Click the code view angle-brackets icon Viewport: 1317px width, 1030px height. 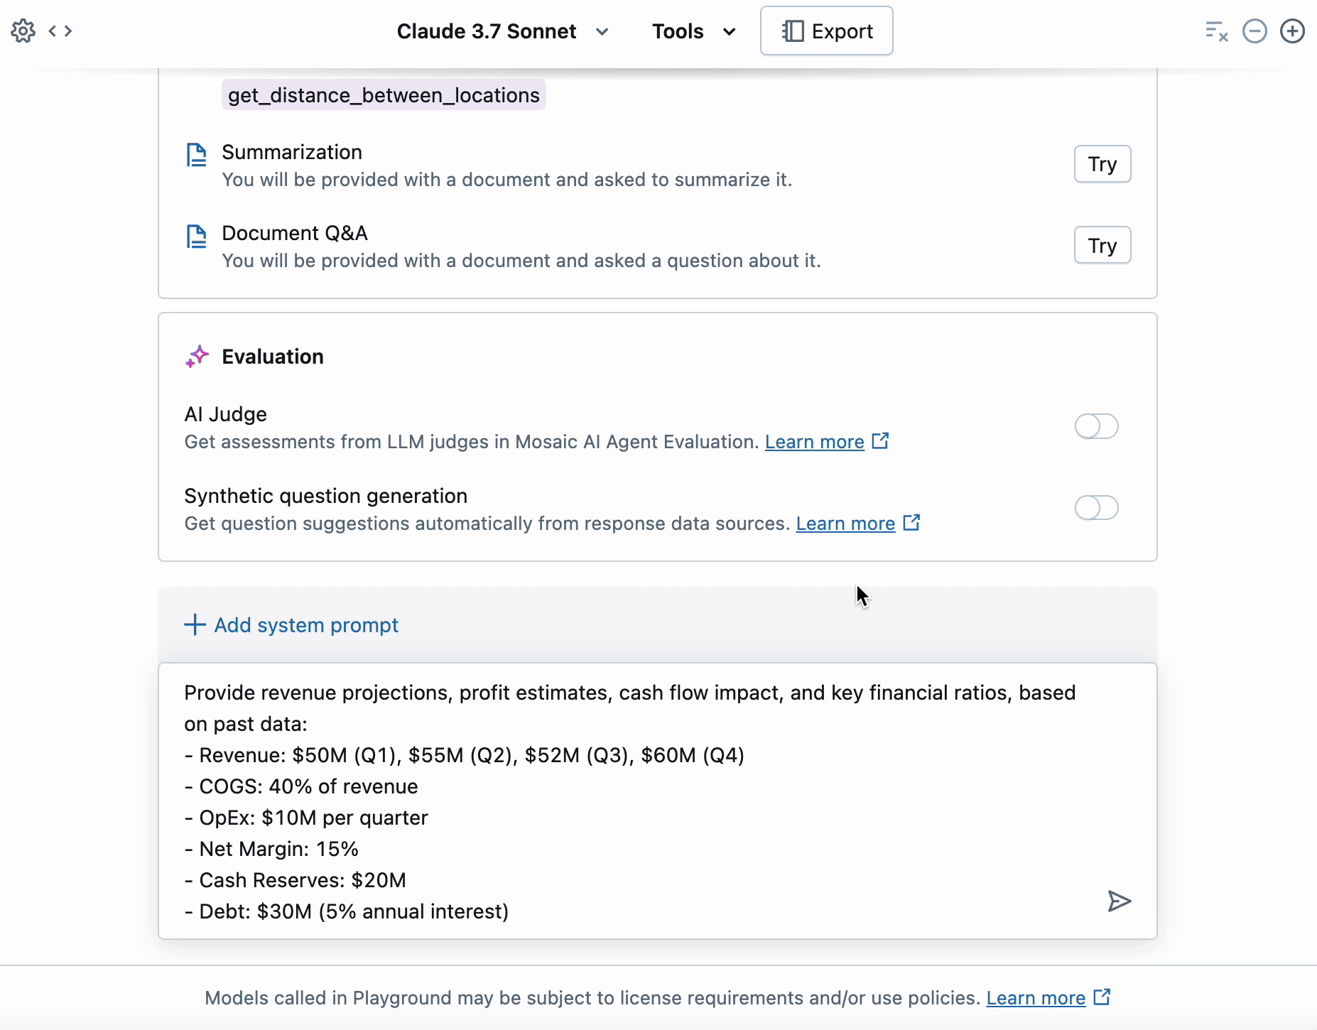pos(60,31)
